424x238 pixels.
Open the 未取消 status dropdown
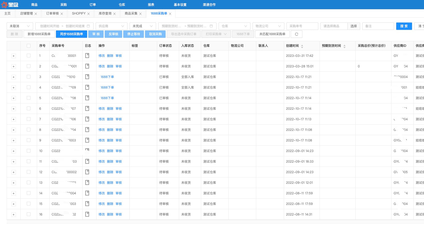(x=20, y=26)
